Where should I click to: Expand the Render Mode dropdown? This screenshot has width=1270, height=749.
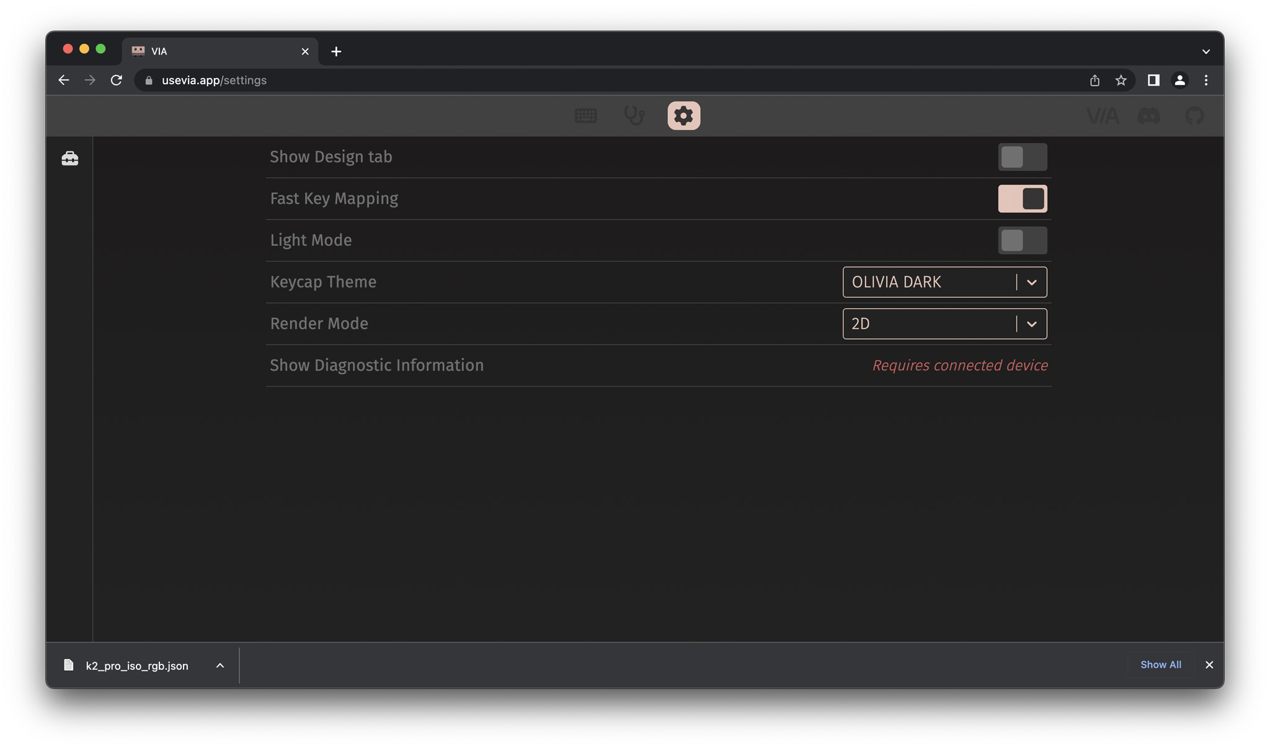click(x=944, y=324)
